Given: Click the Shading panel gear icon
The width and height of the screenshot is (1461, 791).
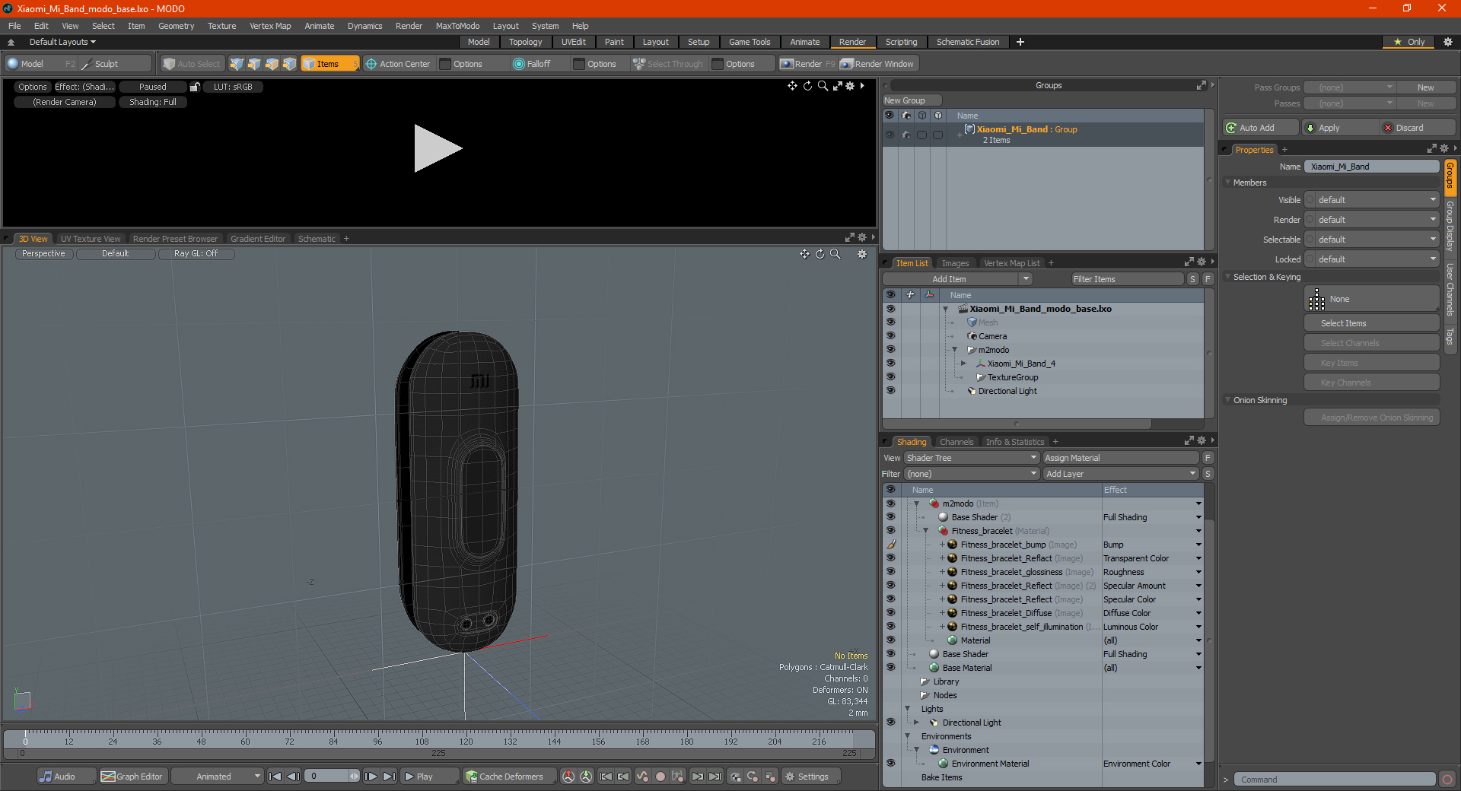Looking at the screenshot, I should [1202, 441].
